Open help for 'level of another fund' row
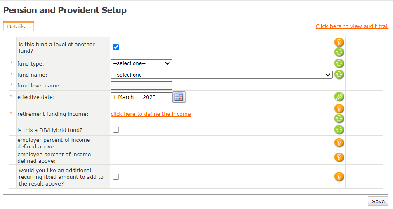The width and height of the screenshot is (393, 209). pos(339,42)
